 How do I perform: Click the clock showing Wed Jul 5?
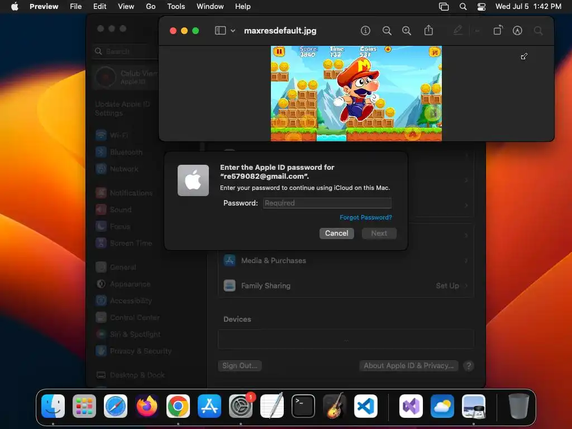pos(528,7)
